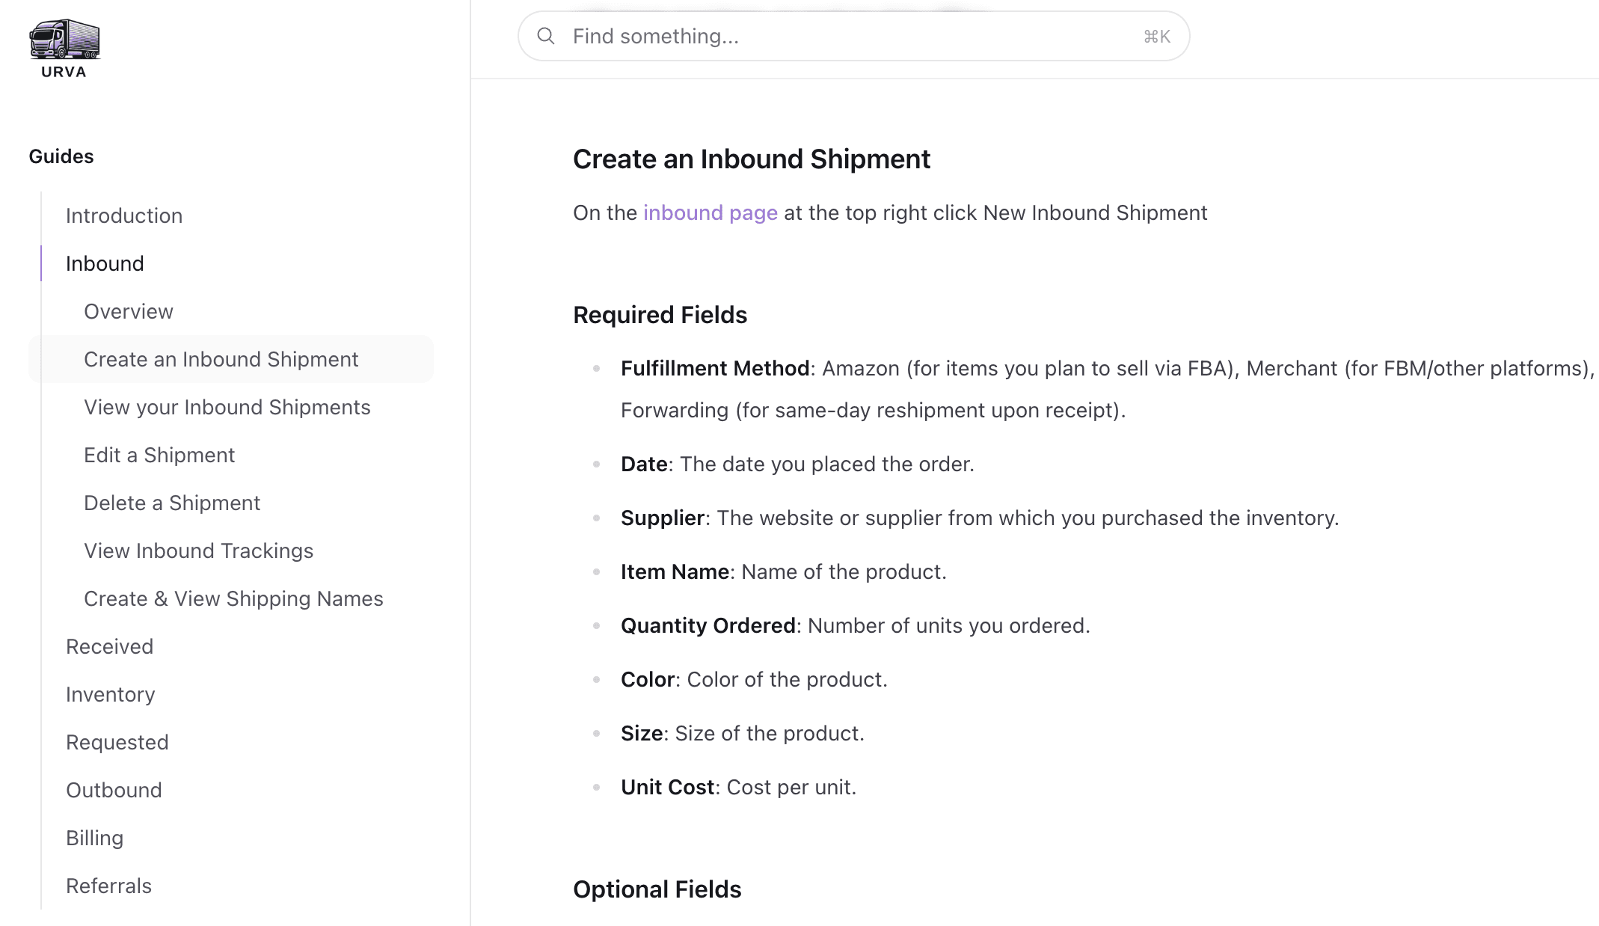Go to the Billing guide
Viewport: 1599px width, 926px height.
pyautogui.click(x=95, y=838)
